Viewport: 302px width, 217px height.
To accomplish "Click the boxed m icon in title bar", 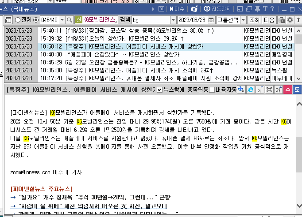I will [161, 9].
